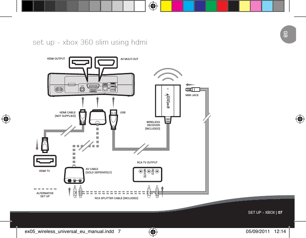Click the 'RCA TV OUTPUT' label

147,162
